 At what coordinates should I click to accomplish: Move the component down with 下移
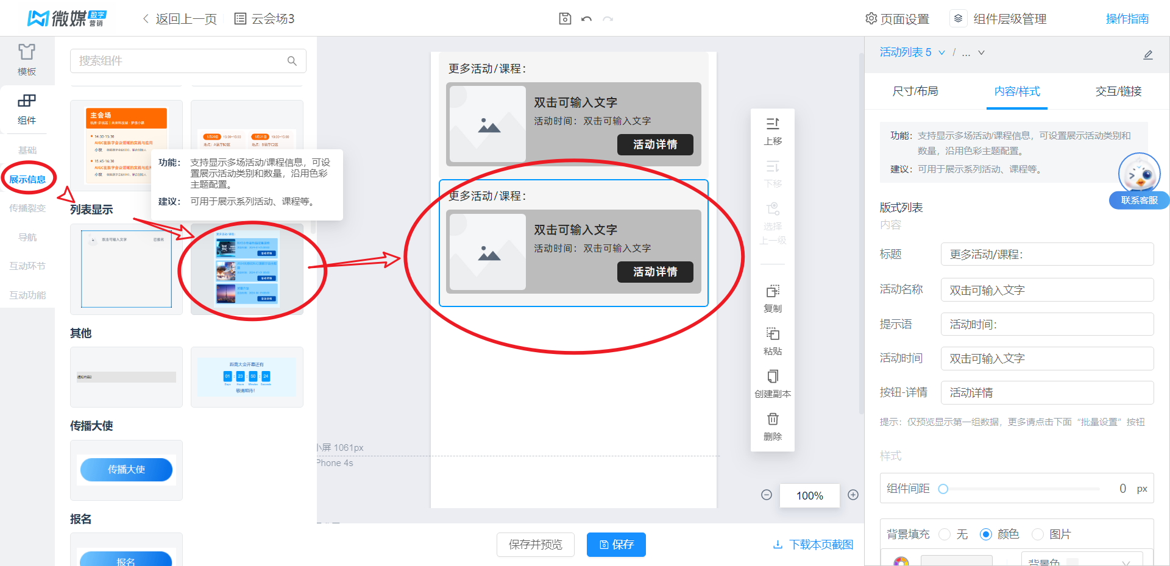point(773,174)
